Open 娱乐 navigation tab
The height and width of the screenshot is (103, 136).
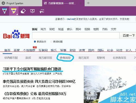pos(54,50)
